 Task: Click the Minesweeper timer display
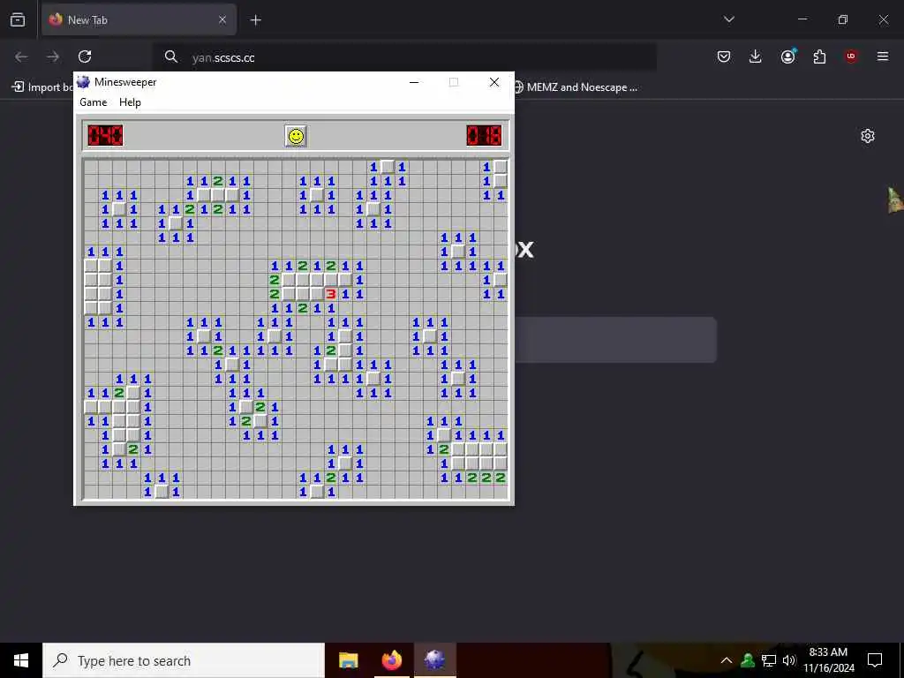[484, 136]
